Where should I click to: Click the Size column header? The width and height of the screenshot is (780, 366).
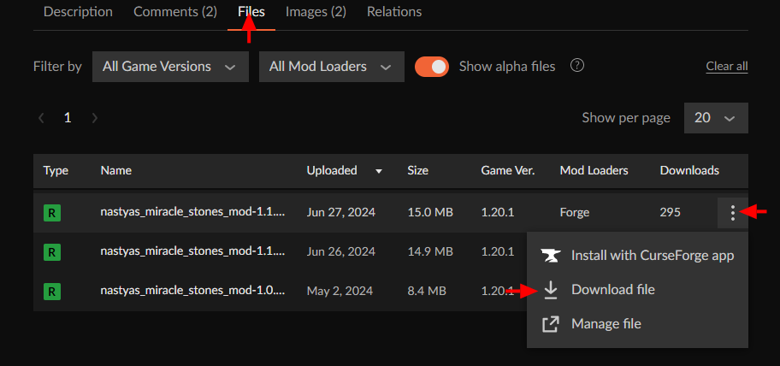tap(418, 170)
